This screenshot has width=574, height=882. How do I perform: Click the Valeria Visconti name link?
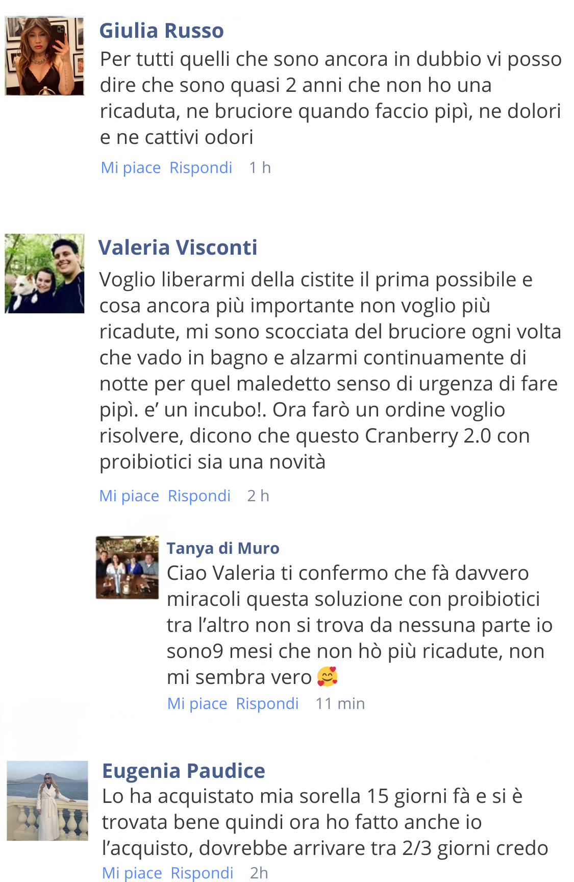(178, 248)
